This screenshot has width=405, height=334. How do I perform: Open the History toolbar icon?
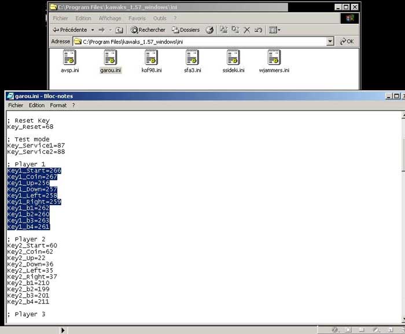click(x=209, y=30)
